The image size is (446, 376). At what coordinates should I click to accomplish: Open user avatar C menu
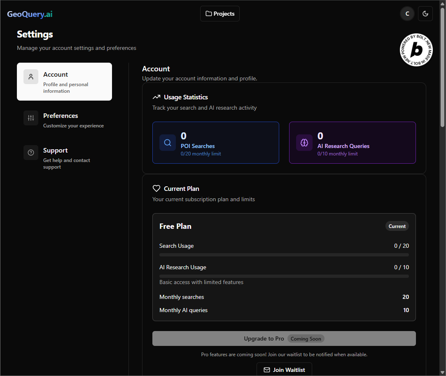click(407, 14)
